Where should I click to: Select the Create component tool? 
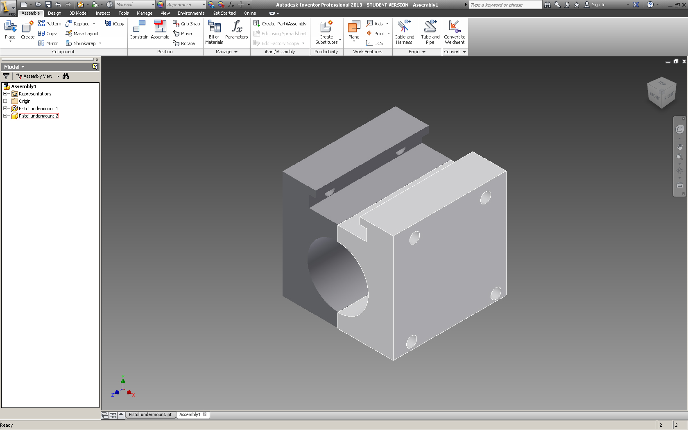(x=27, y=30)
